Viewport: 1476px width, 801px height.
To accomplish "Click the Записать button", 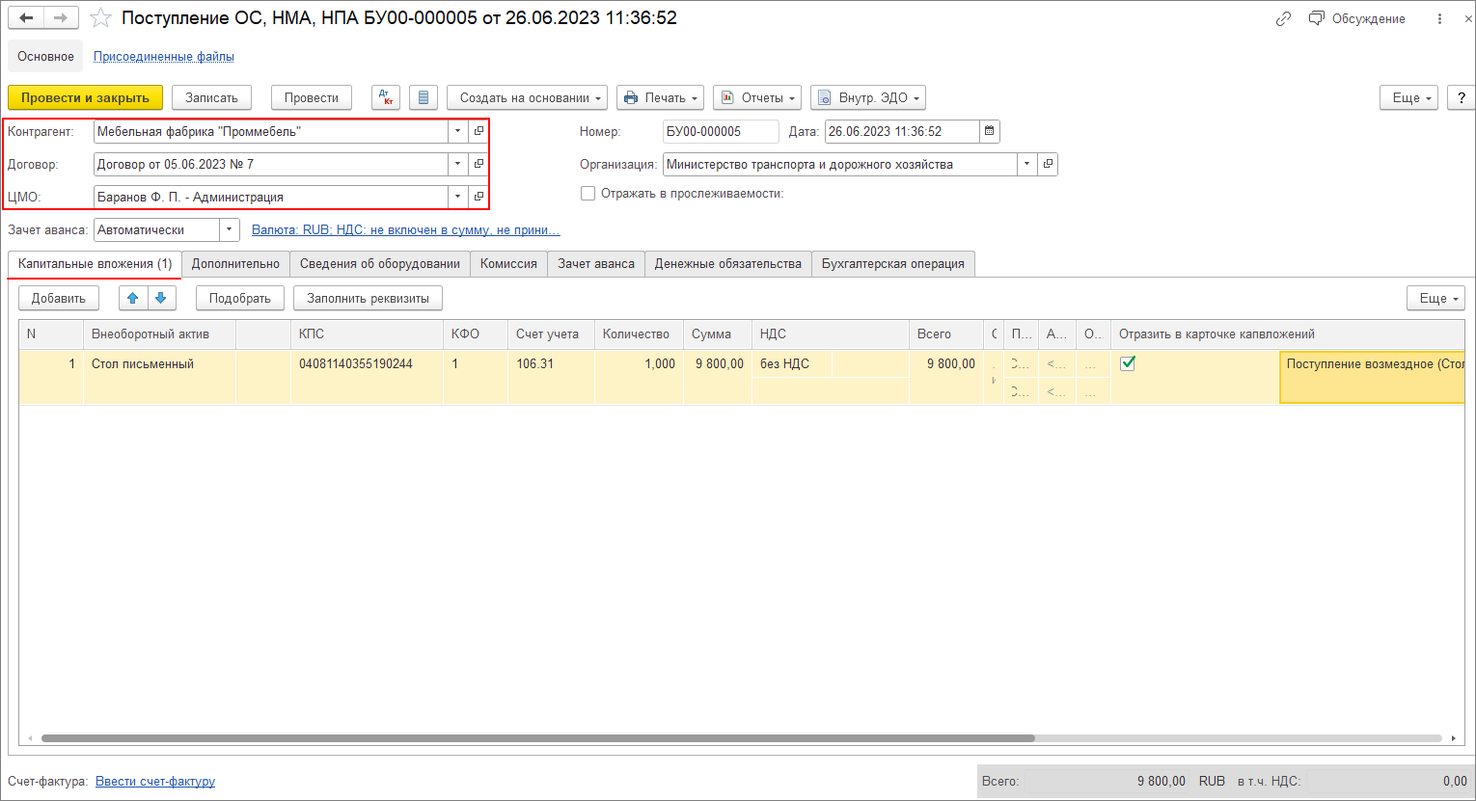I will pos(211,97).
